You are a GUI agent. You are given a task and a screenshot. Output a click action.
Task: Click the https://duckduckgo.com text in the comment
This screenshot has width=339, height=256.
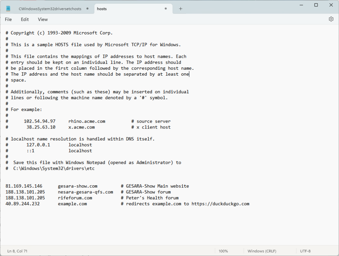220,204
